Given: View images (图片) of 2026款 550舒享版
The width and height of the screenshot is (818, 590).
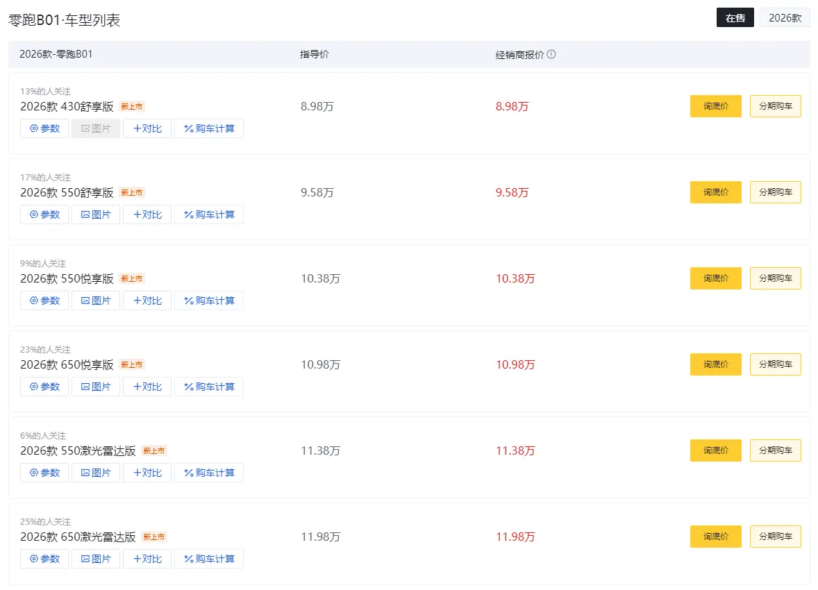Looking at the screenshot, I should (x=95, y=214).
